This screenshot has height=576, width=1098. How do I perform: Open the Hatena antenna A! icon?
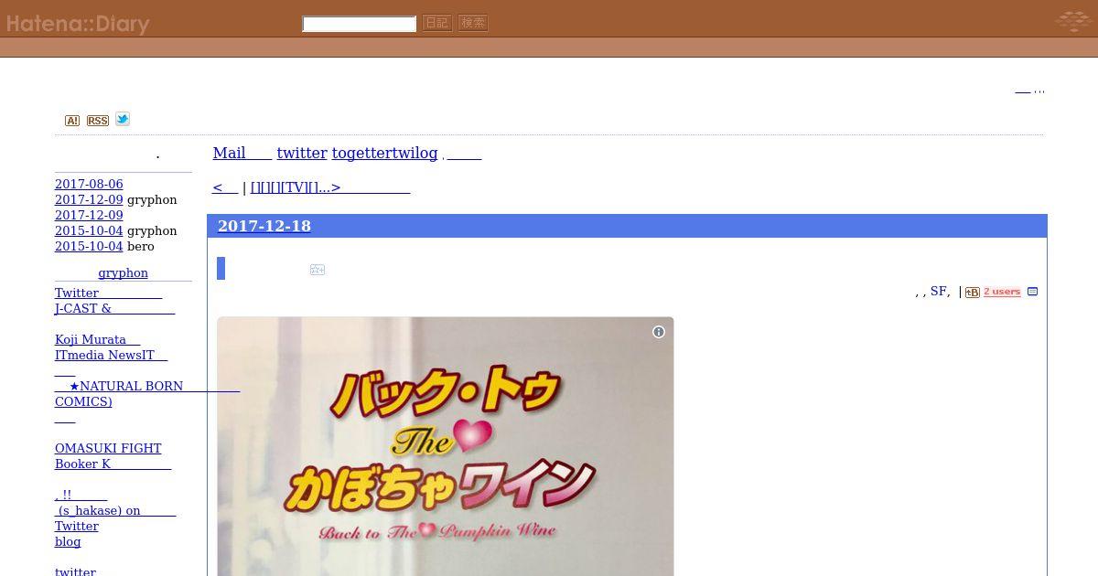(x=72, y=121)
